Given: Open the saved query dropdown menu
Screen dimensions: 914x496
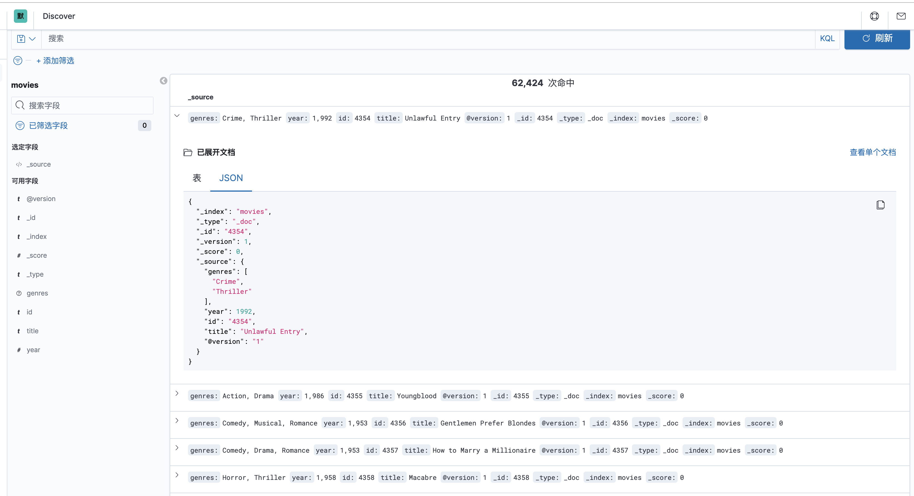Looking at the screenshot, I should point(27,39).
